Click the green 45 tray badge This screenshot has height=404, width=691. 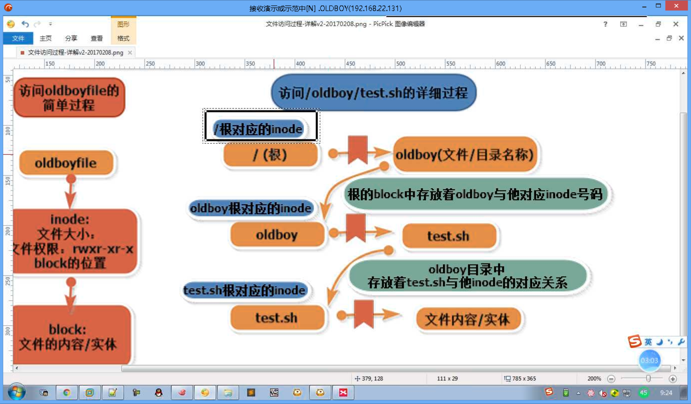(643, 393)
